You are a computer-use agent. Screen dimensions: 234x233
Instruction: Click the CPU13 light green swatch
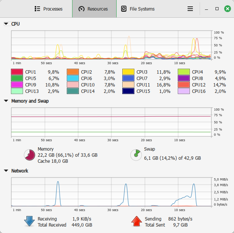(x=17, y=91)
